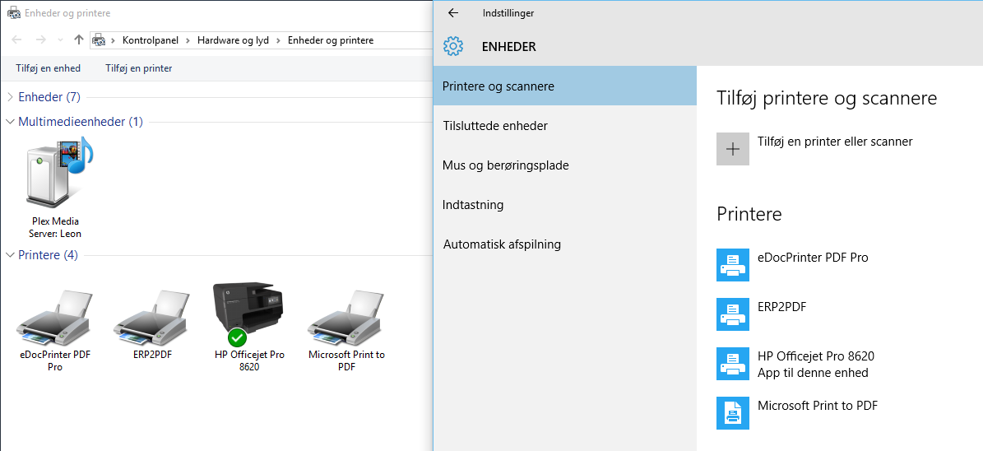Open the recent locations dropdown arrow

60,40
